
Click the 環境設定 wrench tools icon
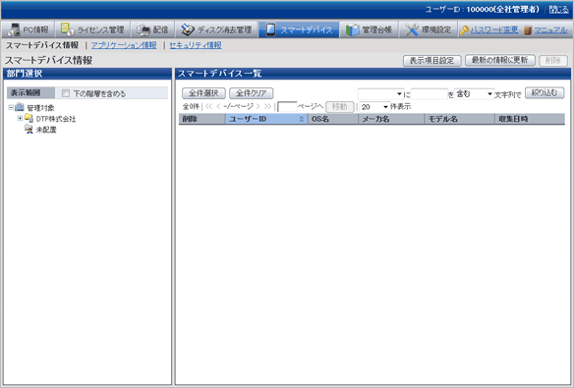[412, 30]
